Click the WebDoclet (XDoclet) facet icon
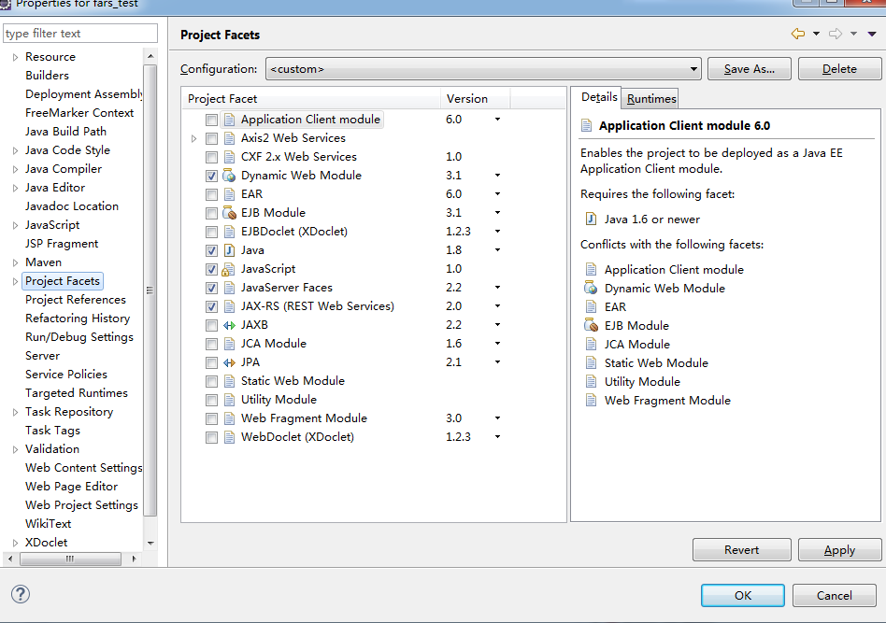886x623 pixels. (229, 437)
